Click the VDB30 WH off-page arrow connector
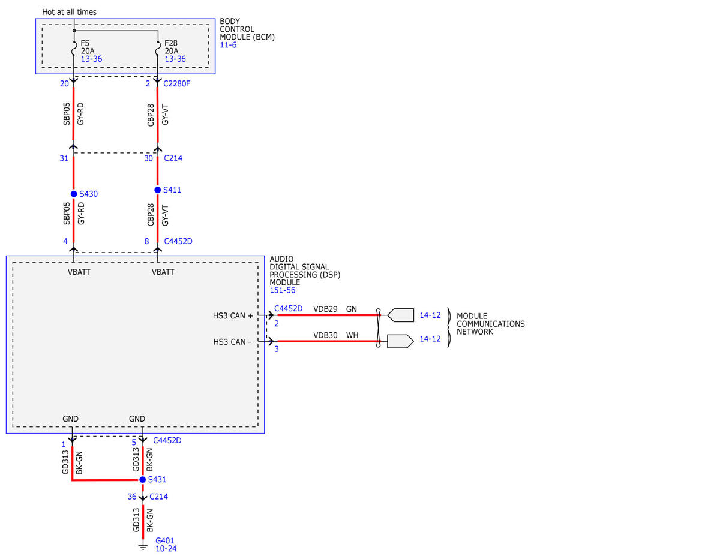Screen dimensions: 720x556 tap(401, 341)
